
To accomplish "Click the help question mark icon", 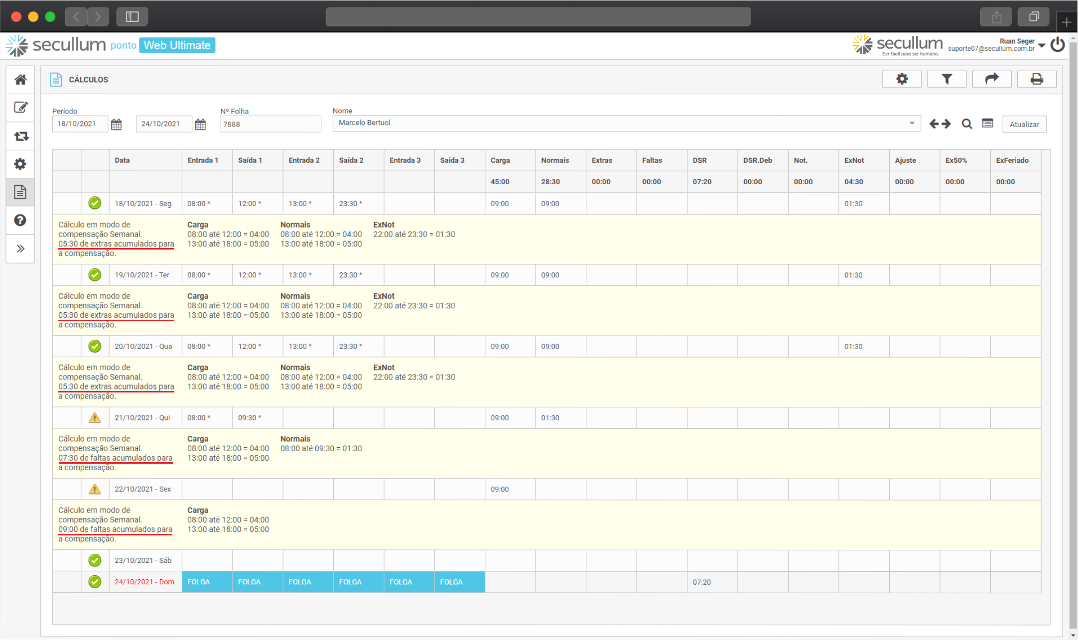I will [x=20, y=220].
